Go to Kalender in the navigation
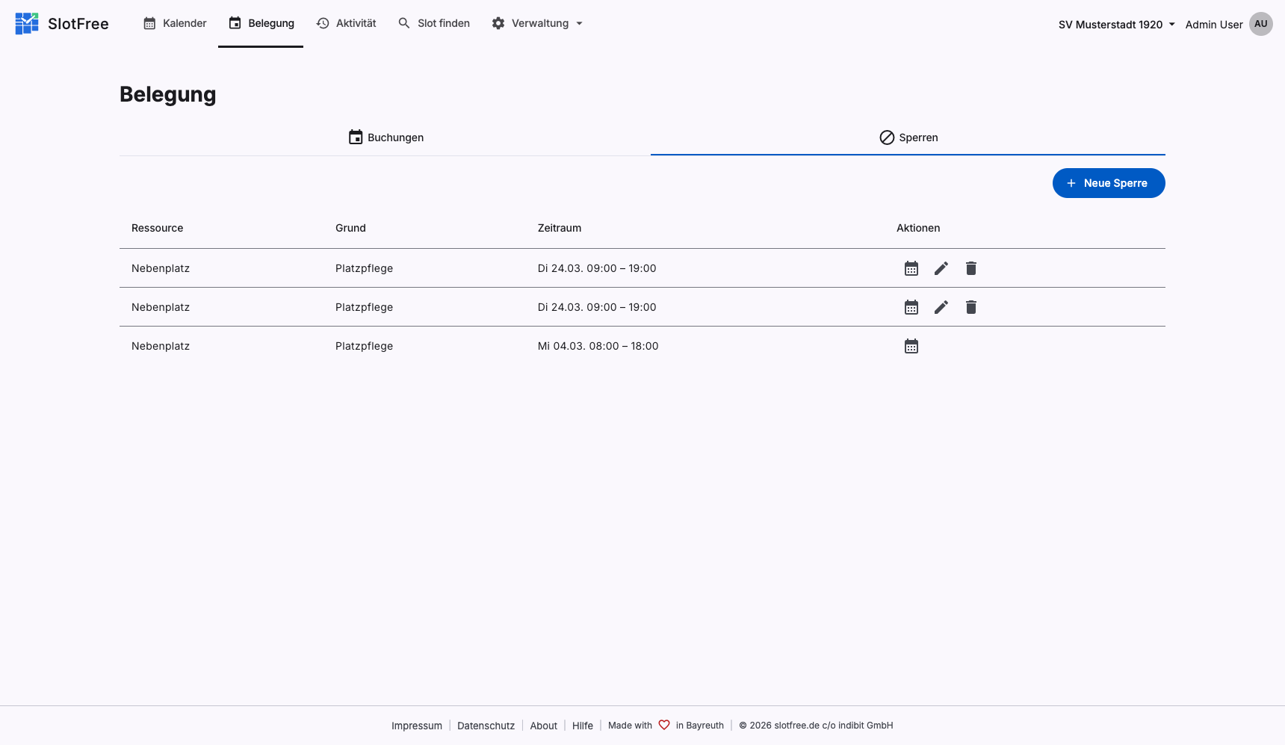The image size is (1285, 745). [175, 23]
